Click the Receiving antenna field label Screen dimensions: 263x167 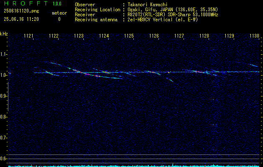[96, 20]
